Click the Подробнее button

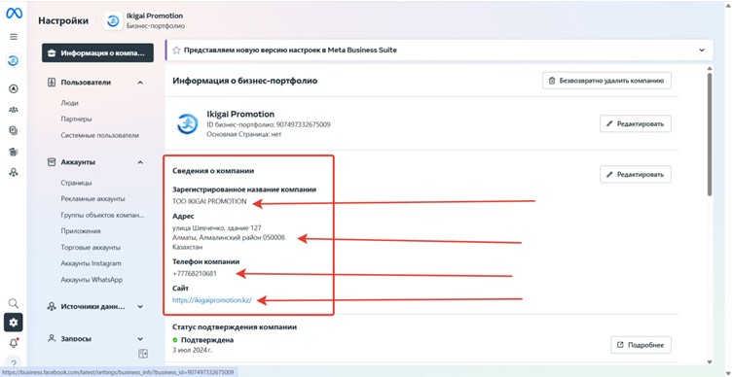(640, 345)
